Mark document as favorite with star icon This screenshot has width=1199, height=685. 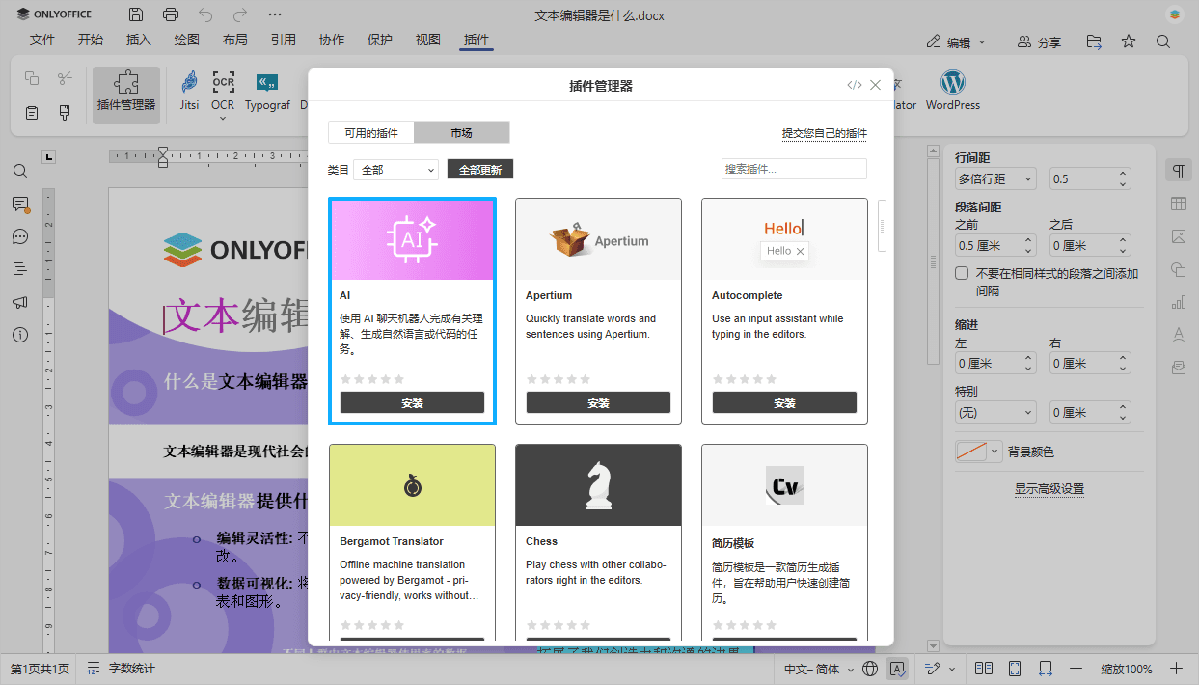click(x=1129, y=41)
